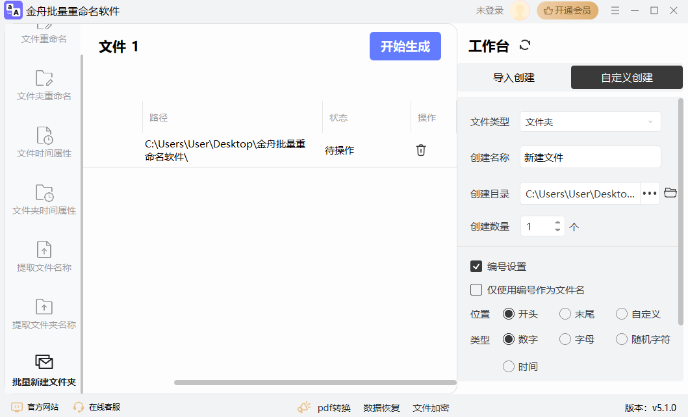Select the 批量新建文件夹 sidebar tool
688x417 pixels.
(x=44, y=371)
